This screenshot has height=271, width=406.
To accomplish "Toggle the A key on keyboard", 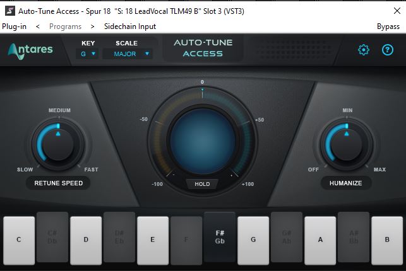I will point(320,241).
